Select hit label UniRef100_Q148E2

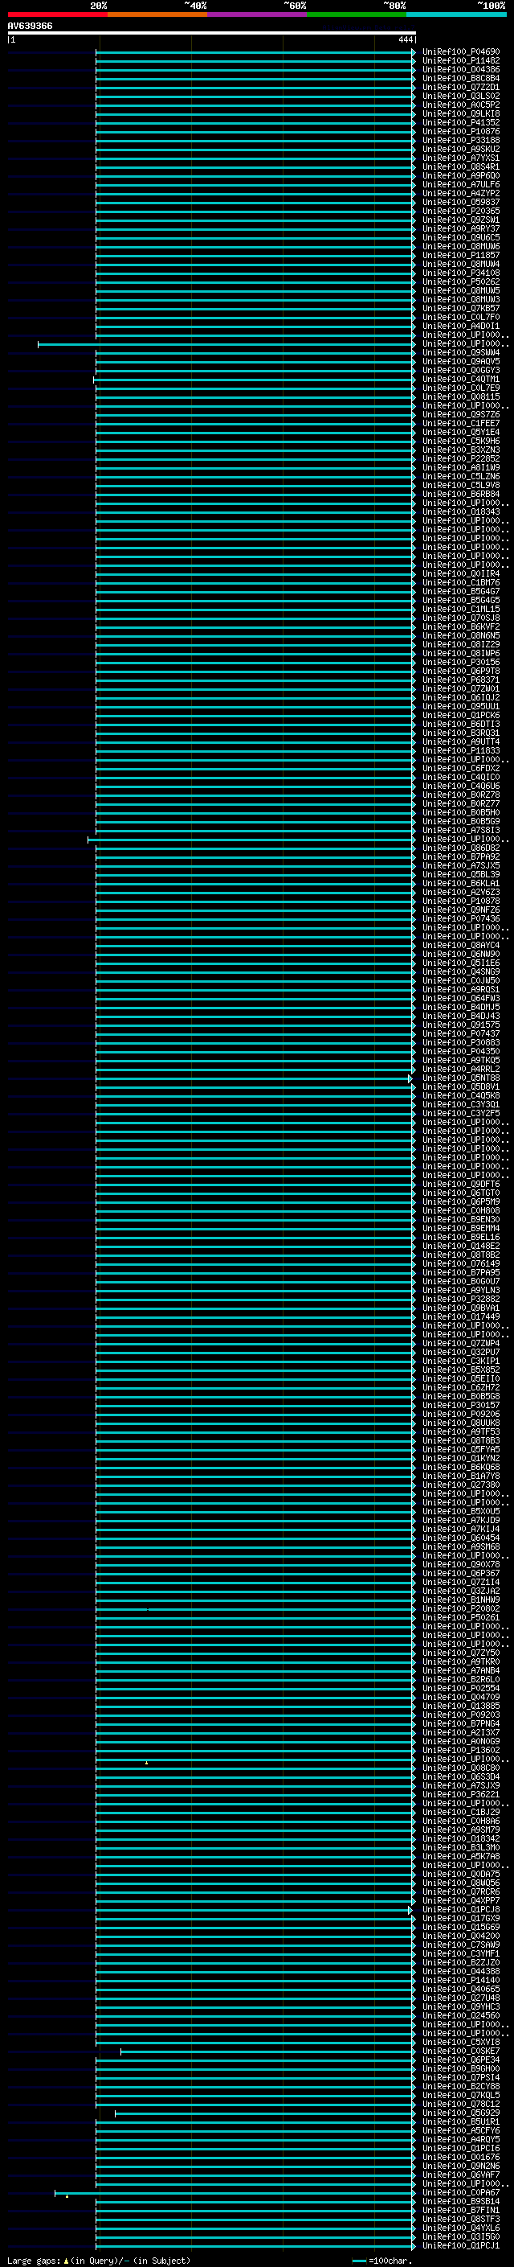(x=460, y=1246)
